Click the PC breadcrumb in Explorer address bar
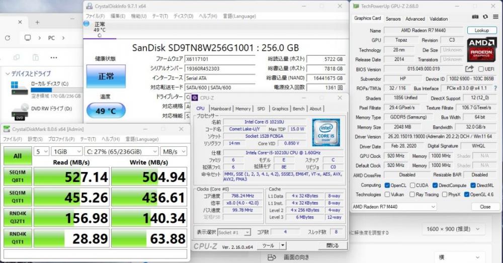The image size is (503, 263). click(51, 38)
